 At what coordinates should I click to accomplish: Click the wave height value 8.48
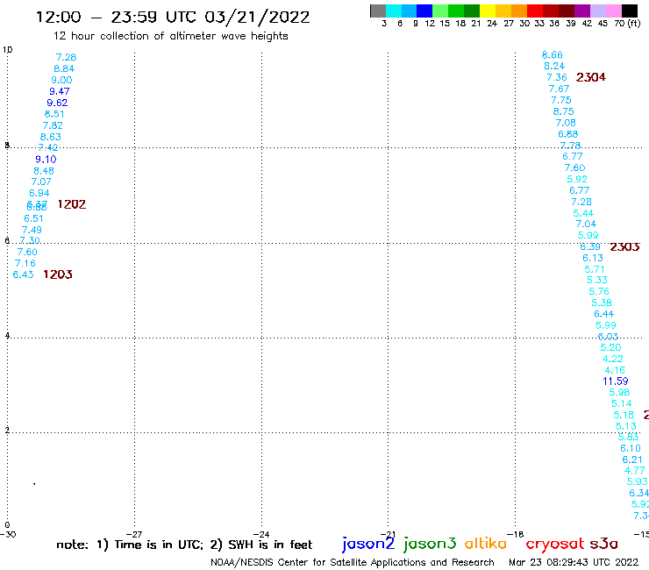(x=44, y=171)
